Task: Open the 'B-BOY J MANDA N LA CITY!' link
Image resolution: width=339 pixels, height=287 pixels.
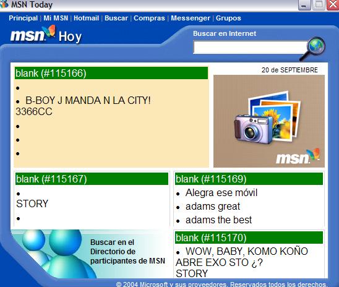Action: pos(88,100)
